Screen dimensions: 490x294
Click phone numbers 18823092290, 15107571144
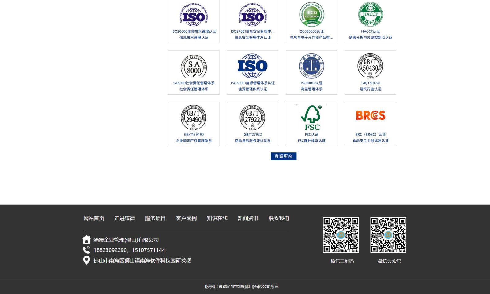[129, 250]
